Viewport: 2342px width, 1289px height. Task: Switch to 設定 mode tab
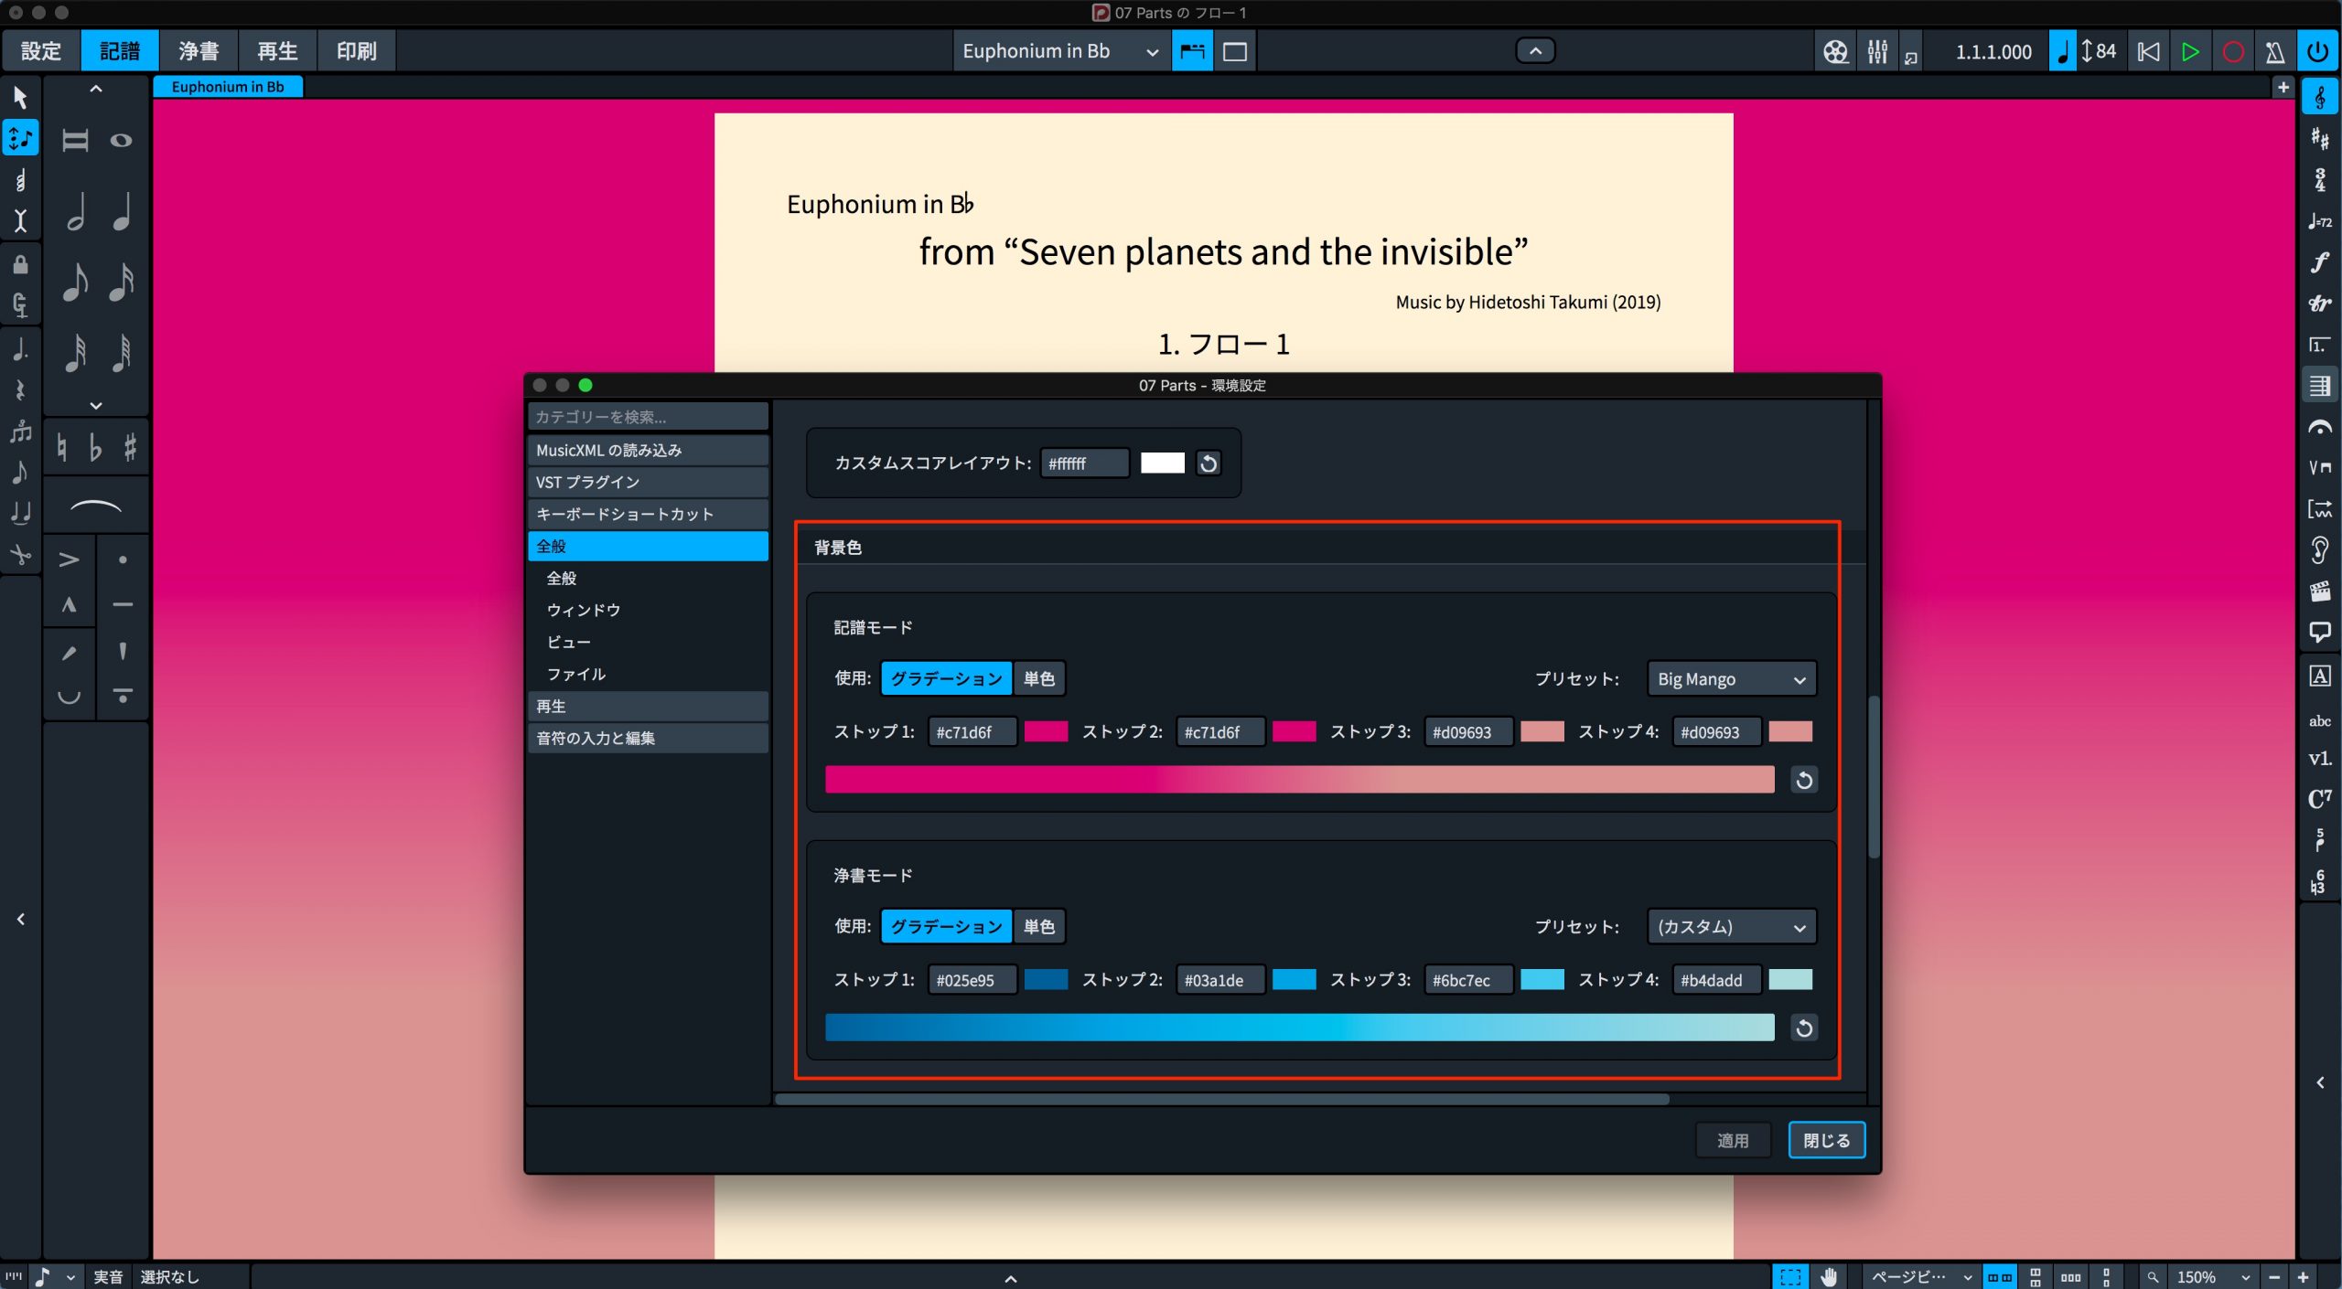41,51
